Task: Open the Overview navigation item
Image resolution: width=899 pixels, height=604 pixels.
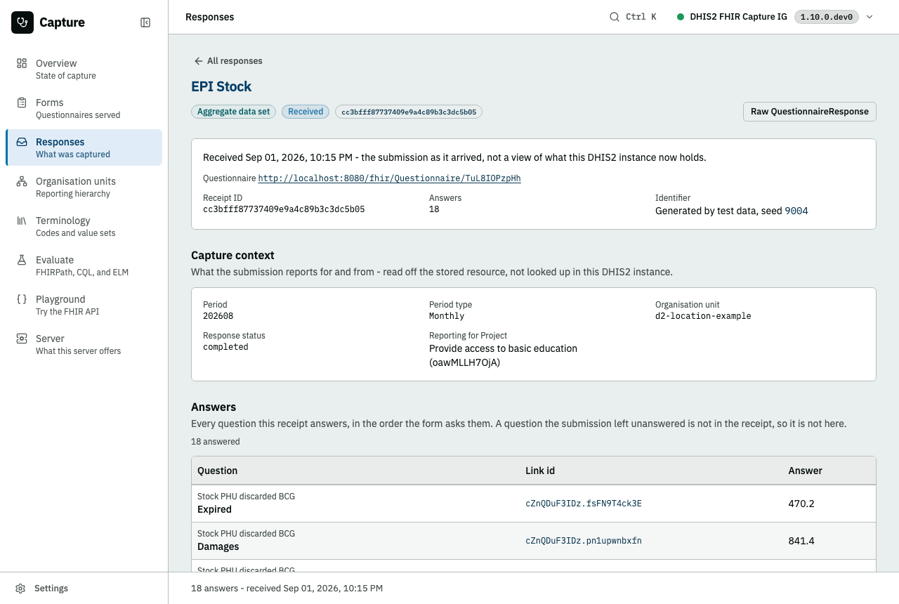Action: [84, 69]
